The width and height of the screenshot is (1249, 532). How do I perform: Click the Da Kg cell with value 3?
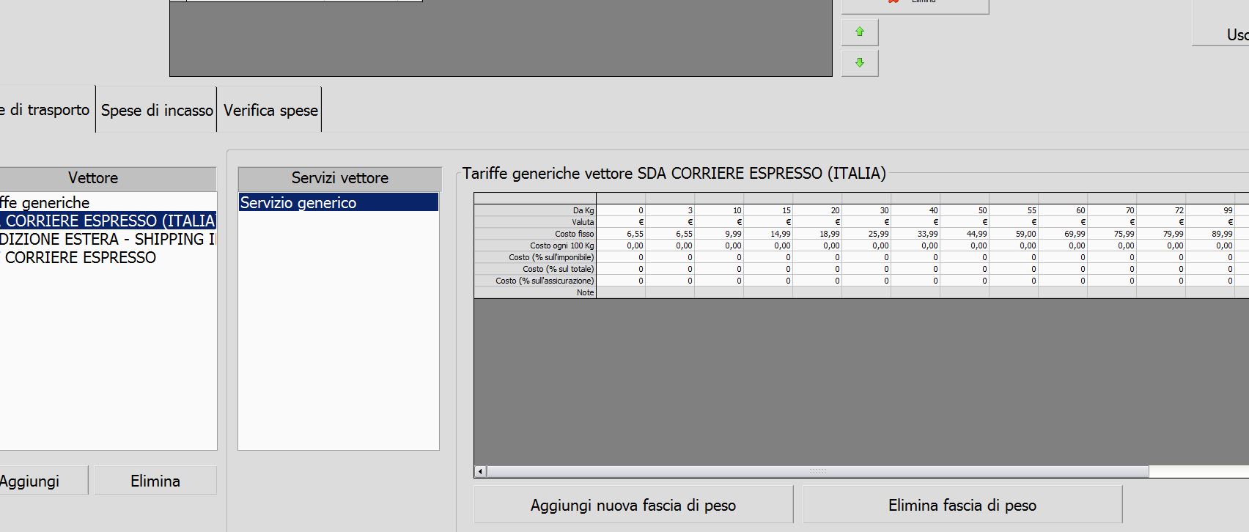click(x=670, y=210)
